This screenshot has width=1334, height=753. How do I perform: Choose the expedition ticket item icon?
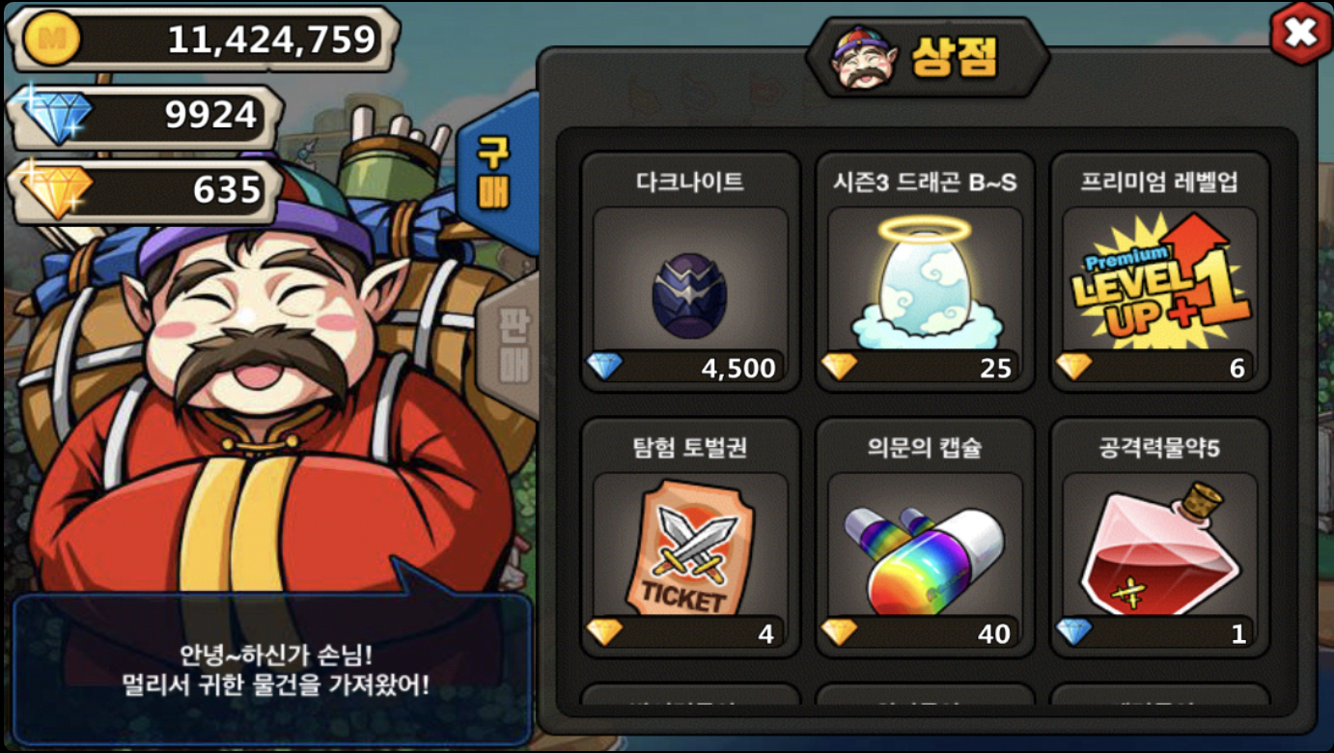pyautogui.click(x=690, y=547)
